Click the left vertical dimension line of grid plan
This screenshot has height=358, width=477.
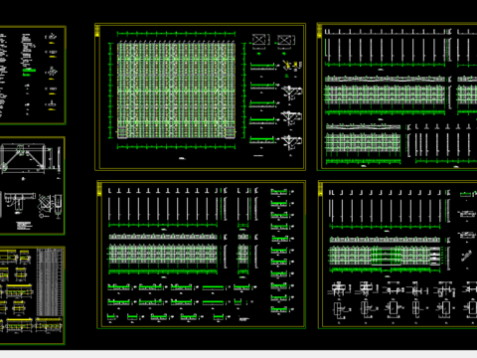coord(110,90)
